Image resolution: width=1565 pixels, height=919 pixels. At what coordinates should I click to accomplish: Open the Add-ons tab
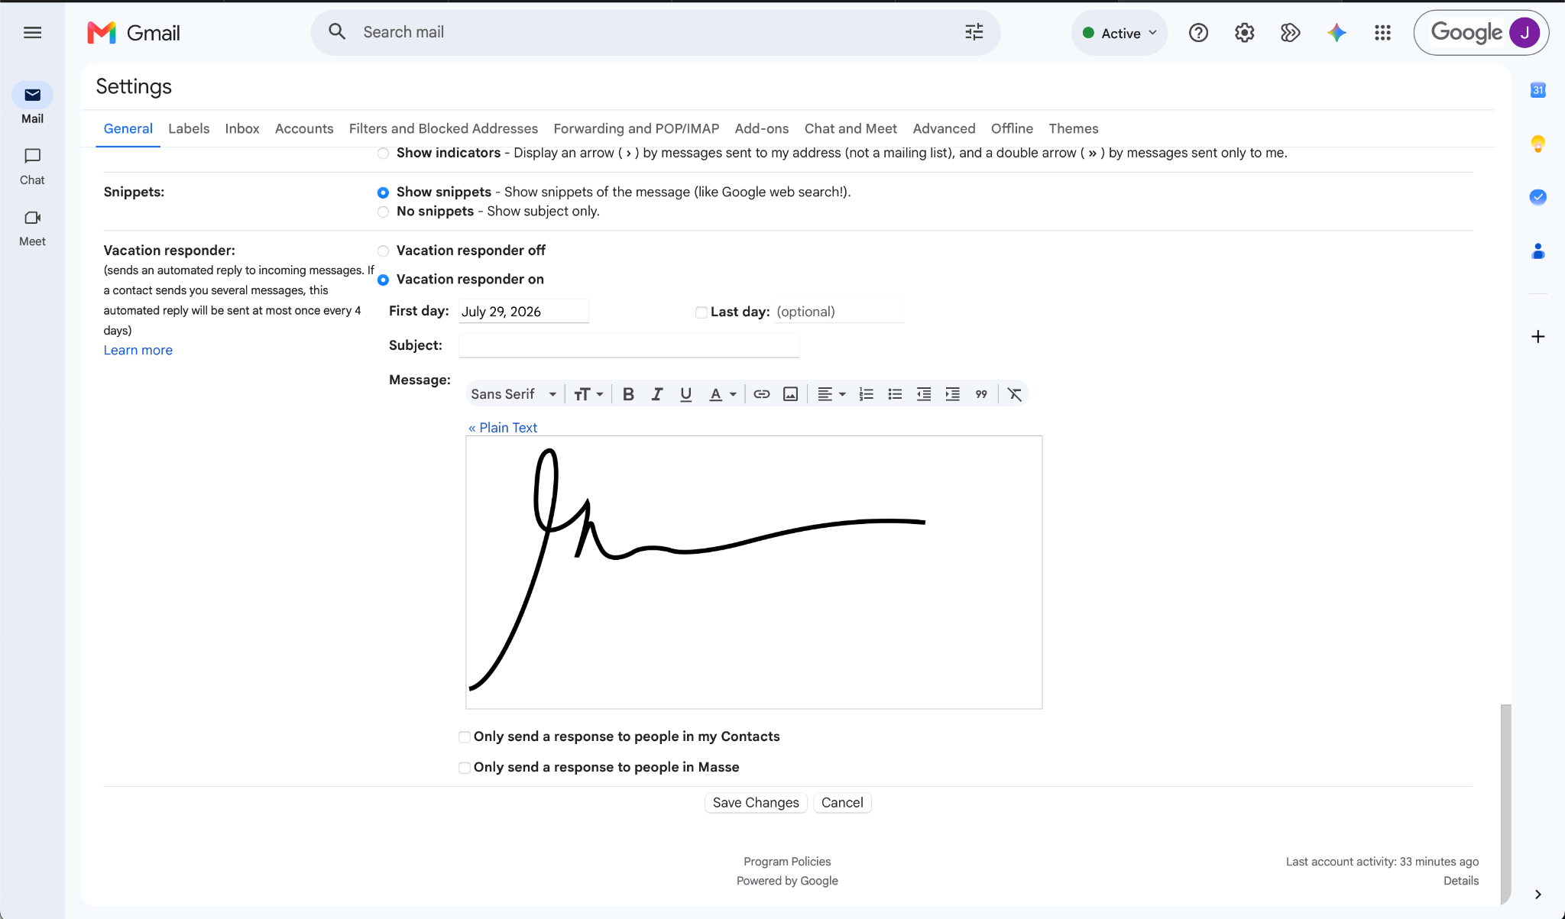point(762,128)
